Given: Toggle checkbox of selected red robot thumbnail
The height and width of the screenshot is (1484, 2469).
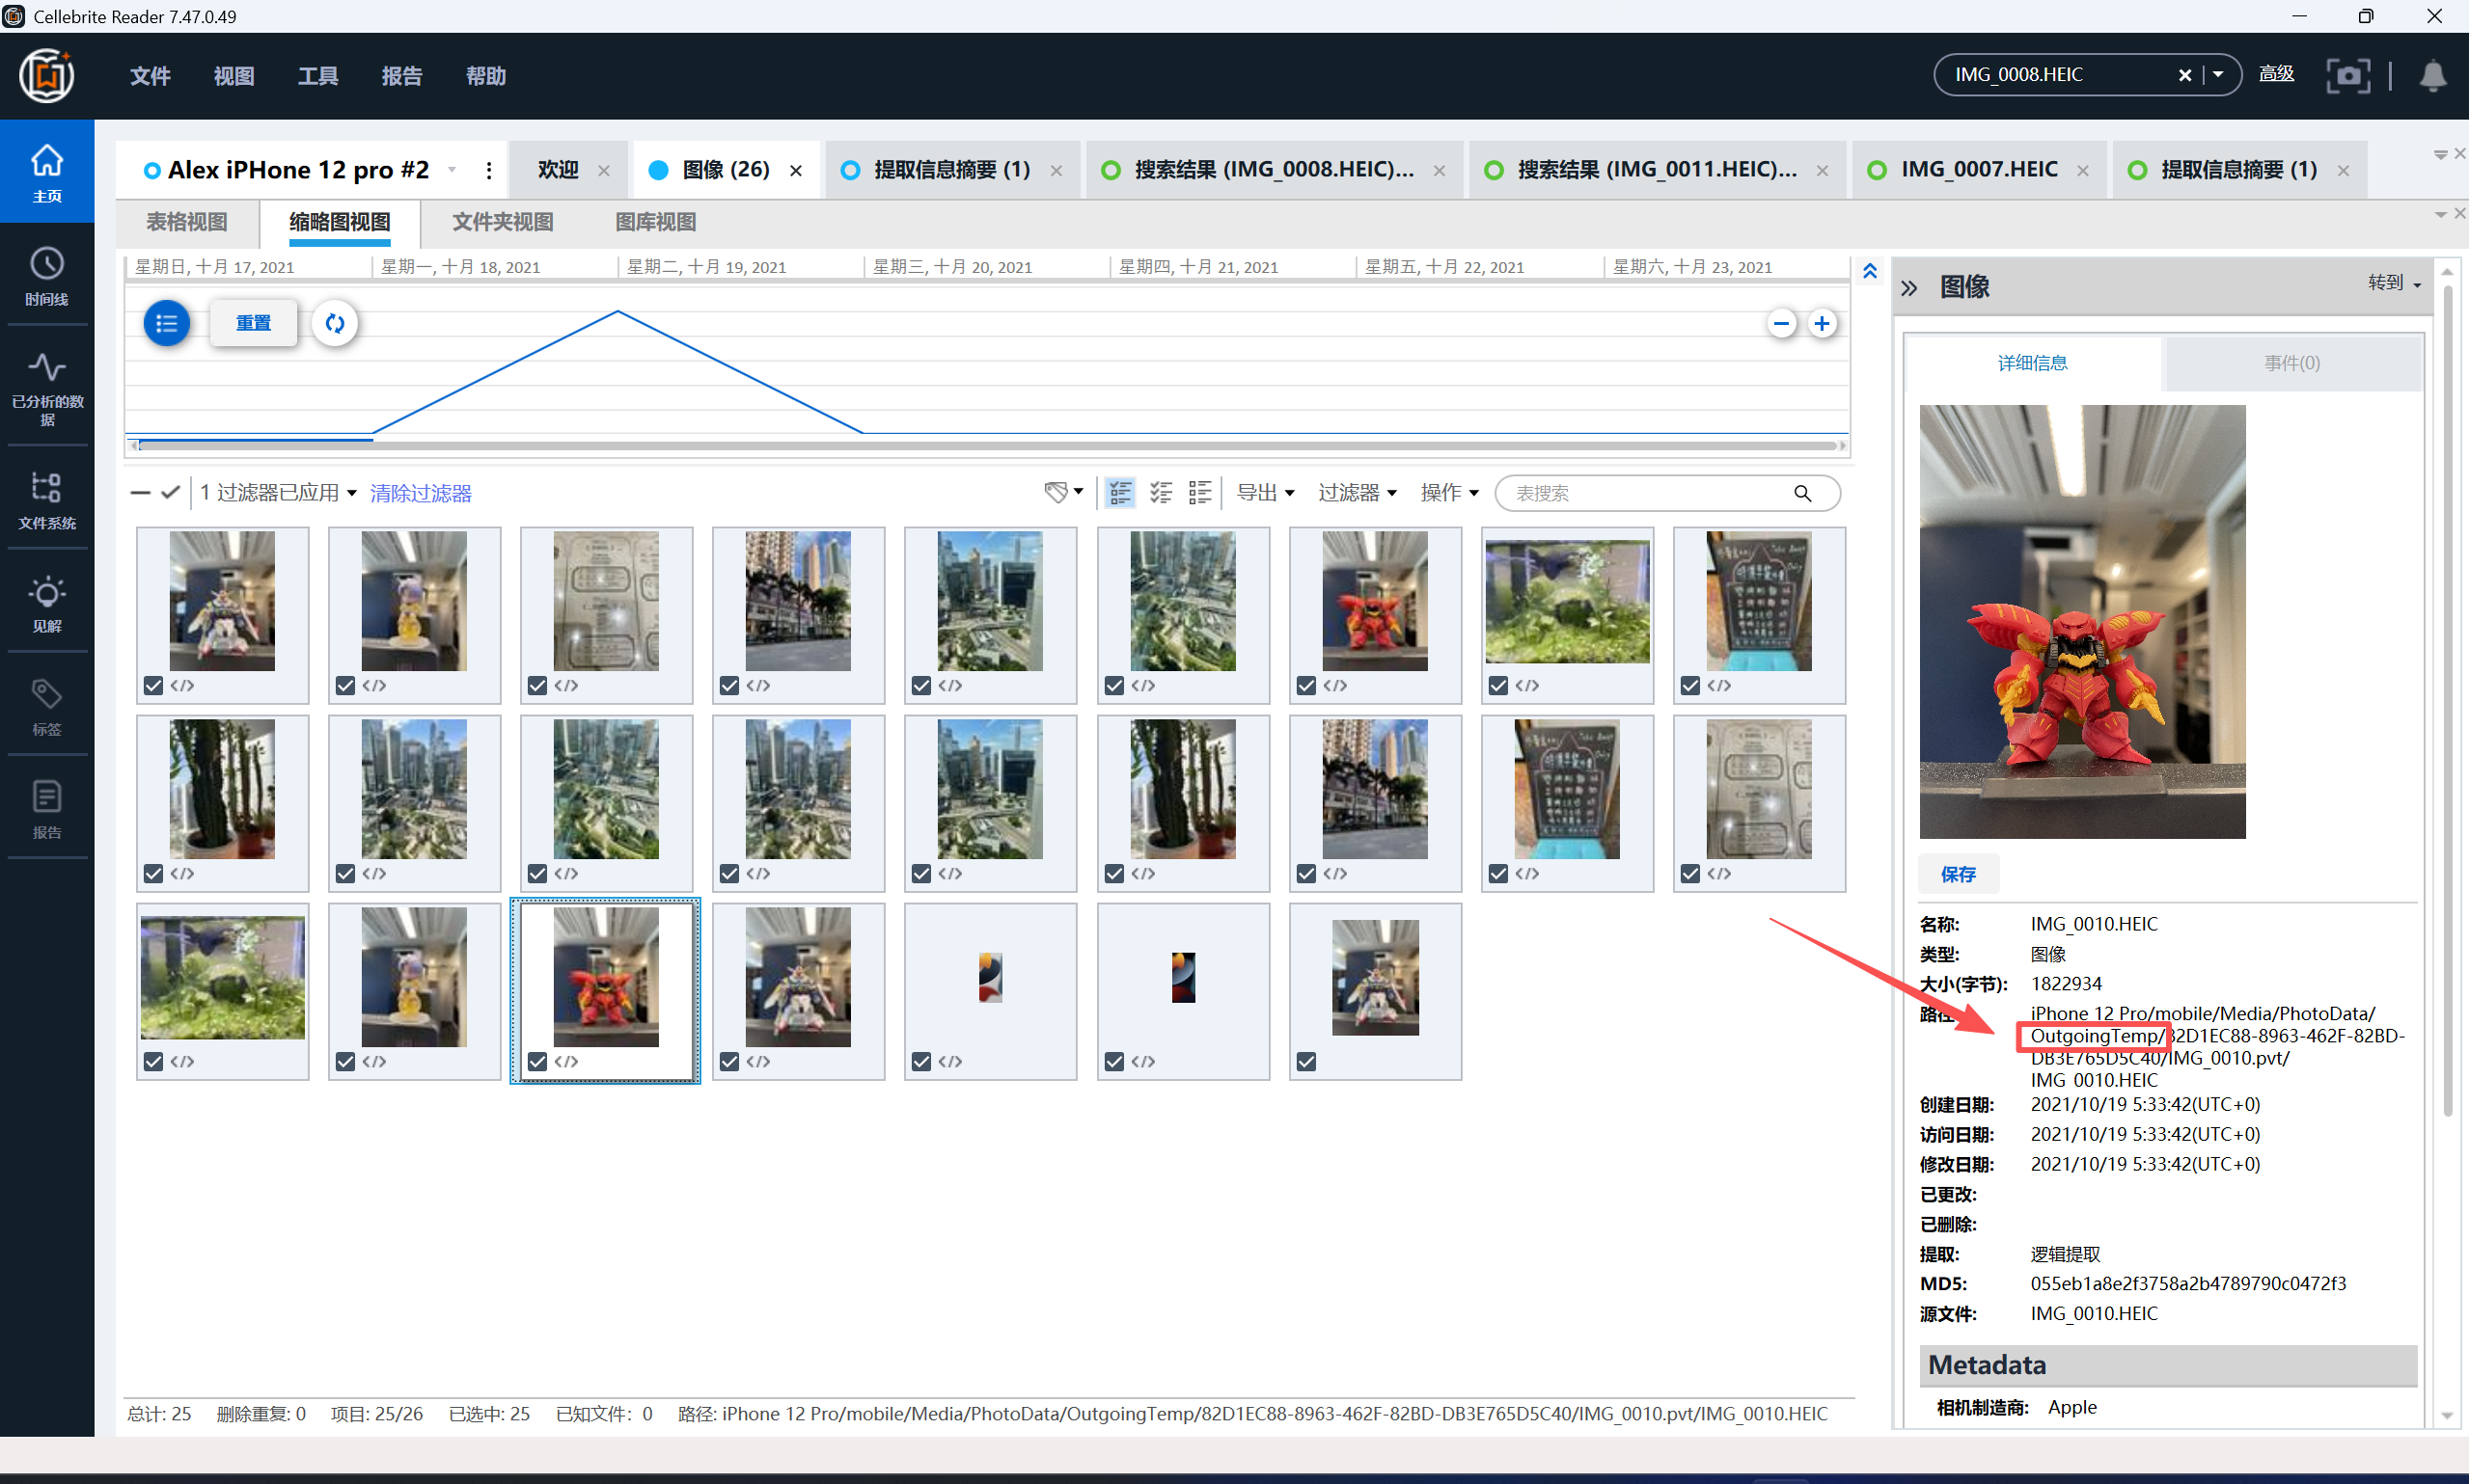Looking at the screenshot, I should (x=537, y=1061).
